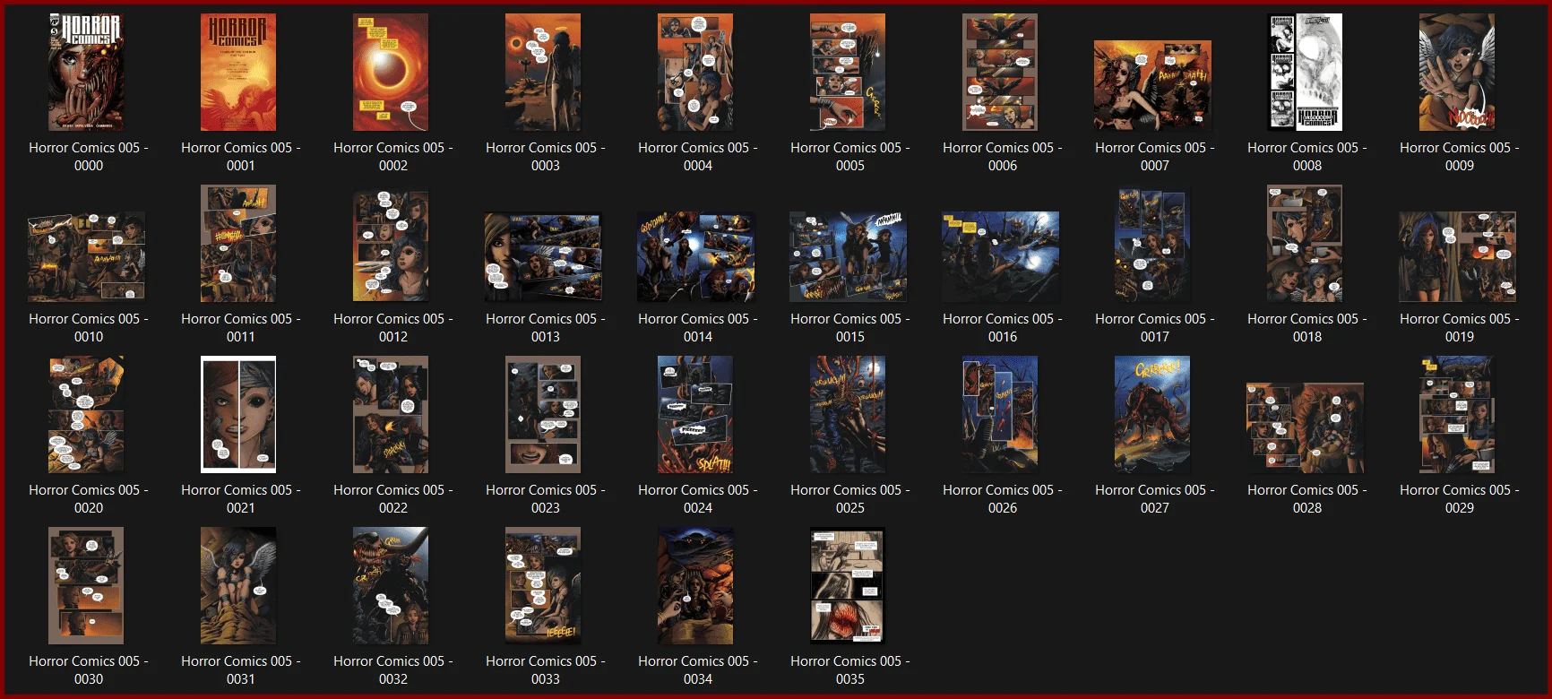Click the file name text "Horror Comics 005 - 0033"

[546, 670]
